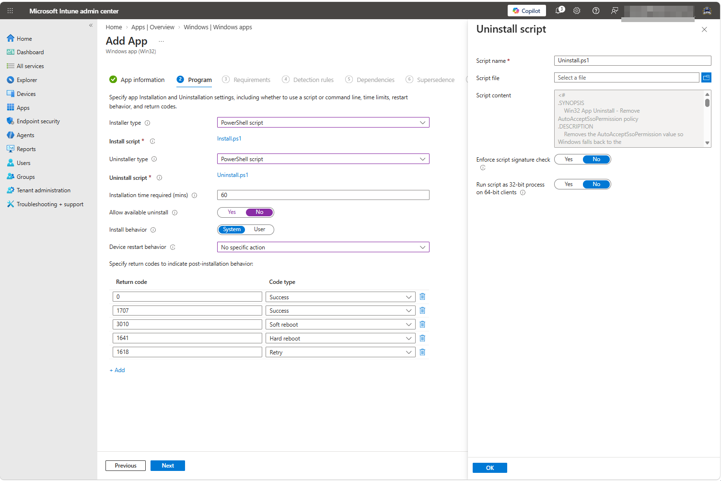Open Endpoint security in the sidebar

point(34,121)
